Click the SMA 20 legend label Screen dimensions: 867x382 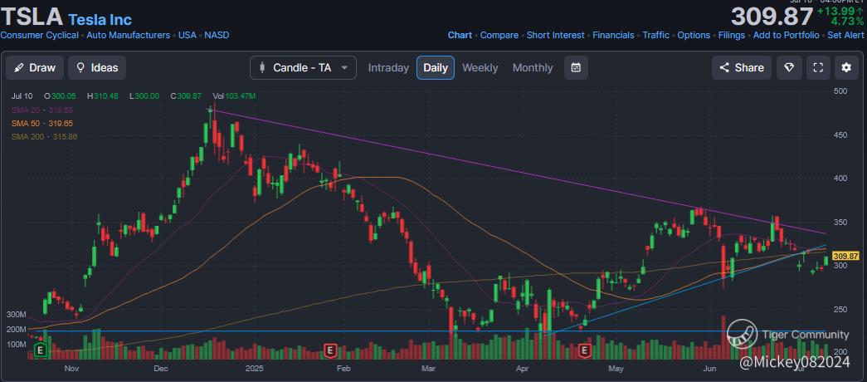(42, 110)
